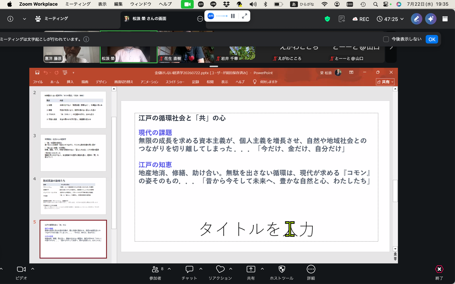Expand the chevron next to info icon
This screenshot has height=284, width=455.
pyautogui.click(x=25, y=19)
